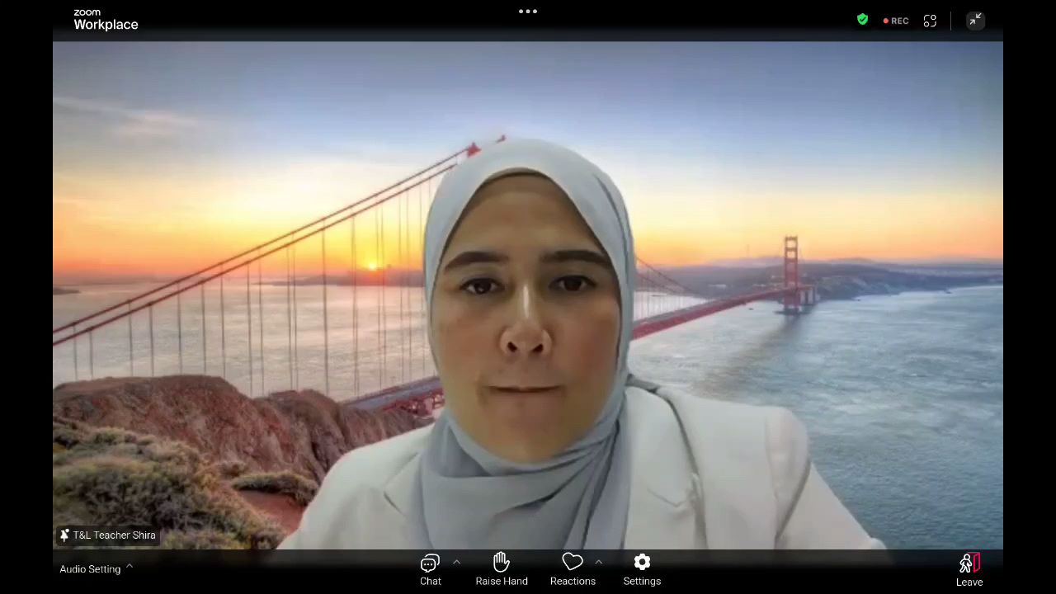Raise your hand in the meeting
The width and height of the screenshot is (1056, 594).
(502, 569)
